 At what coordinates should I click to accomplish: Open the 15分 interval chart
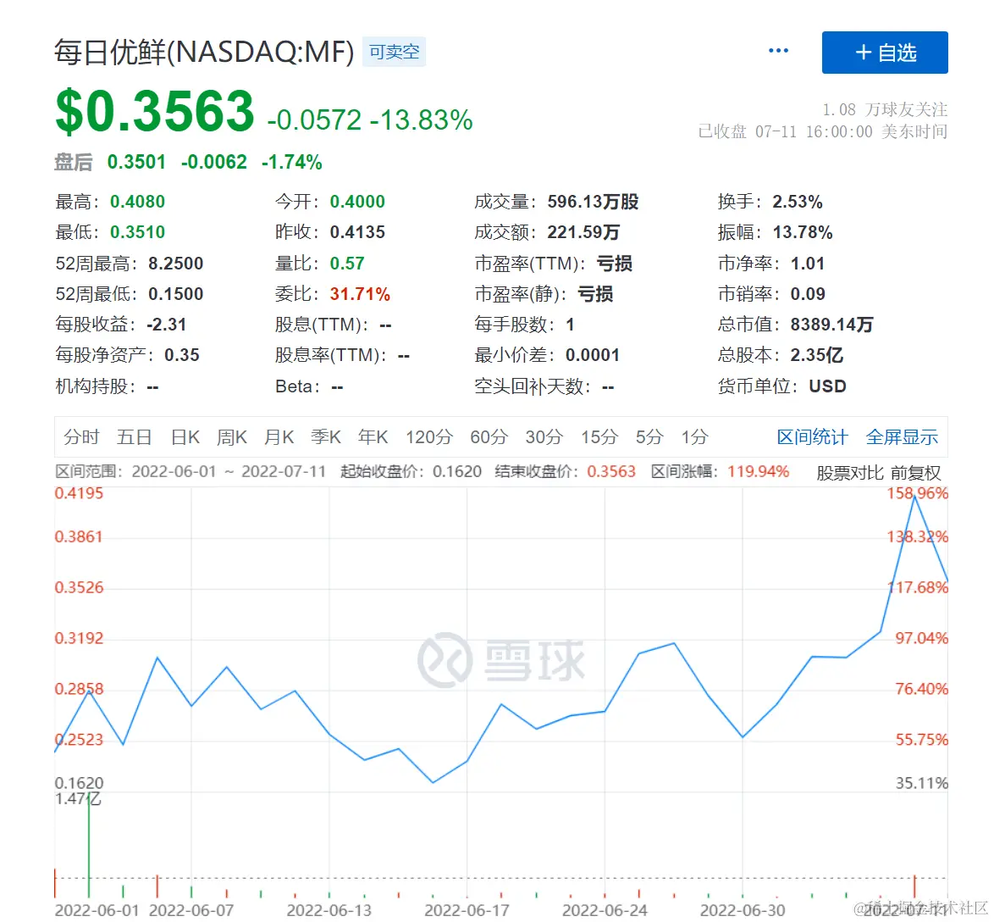coord(599,437)
